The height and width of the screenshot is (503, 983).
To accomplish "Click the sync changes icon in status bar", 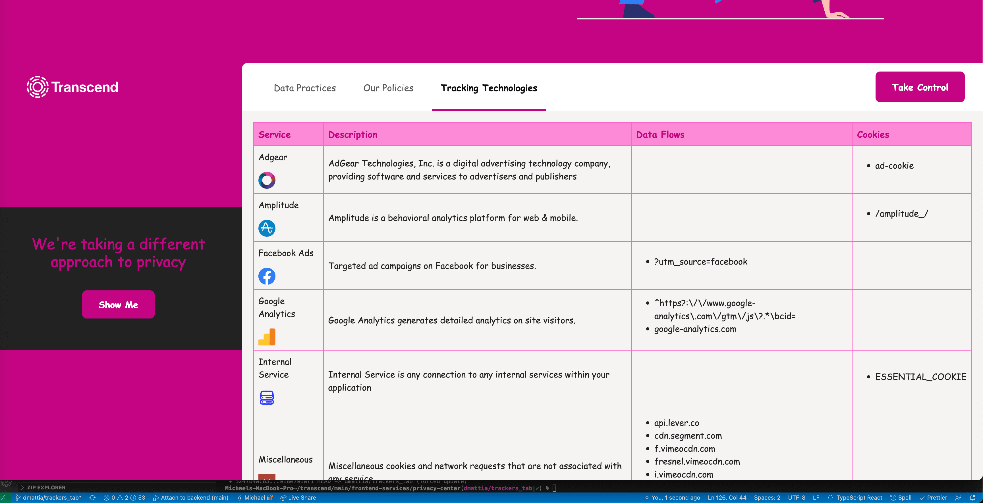I will tap(93, 498).
